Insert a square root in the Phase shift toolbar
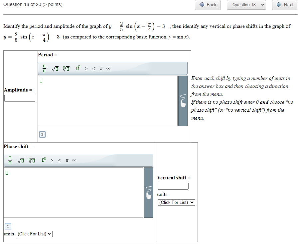This screenshot has width=303, height=247. tap(20, 160)
